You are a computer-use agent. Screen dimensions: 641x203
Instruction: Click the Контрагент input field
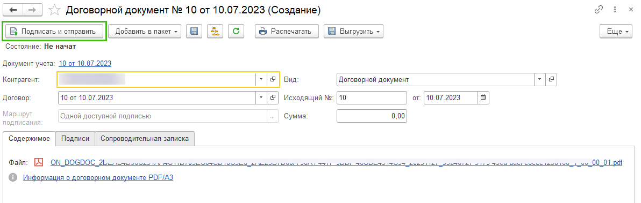(x=156, y=79)
